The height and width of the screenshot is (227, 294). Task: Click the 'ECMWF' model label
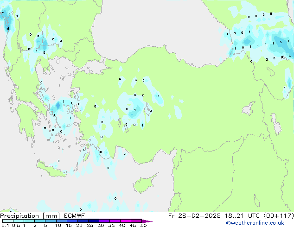(75, 216)
